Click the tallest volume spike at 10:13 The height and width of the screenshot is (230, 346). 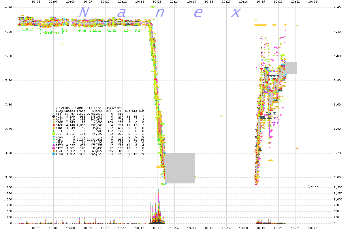(158, 206)
